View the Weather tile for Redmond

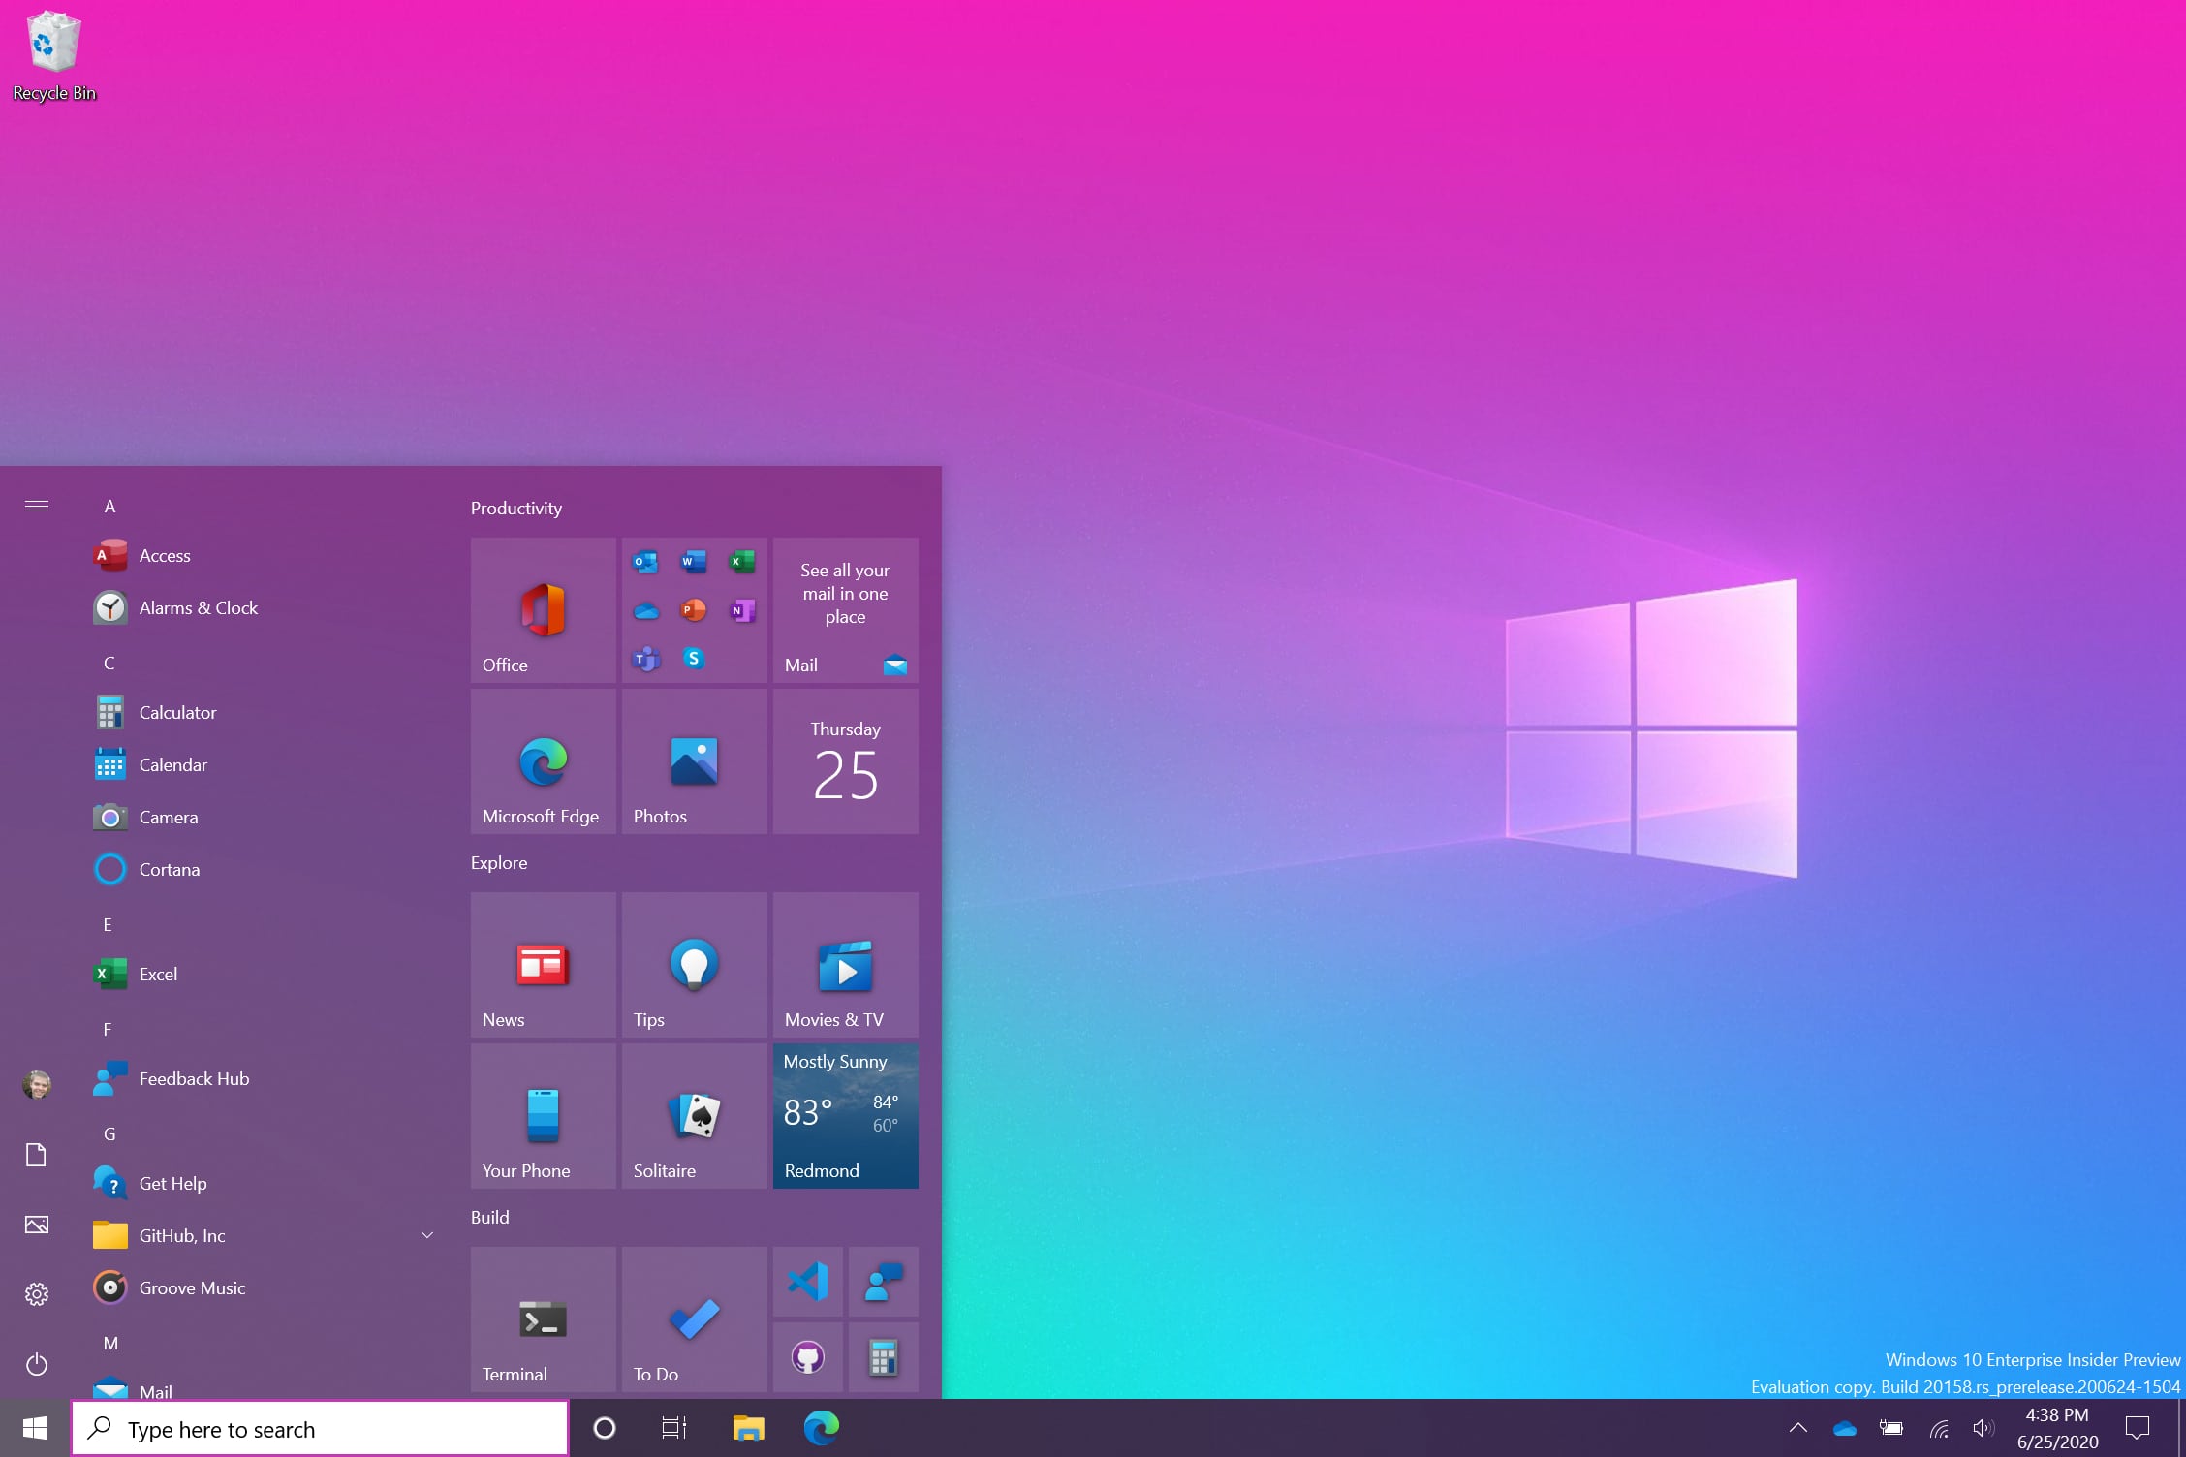tap(843, 1114)
